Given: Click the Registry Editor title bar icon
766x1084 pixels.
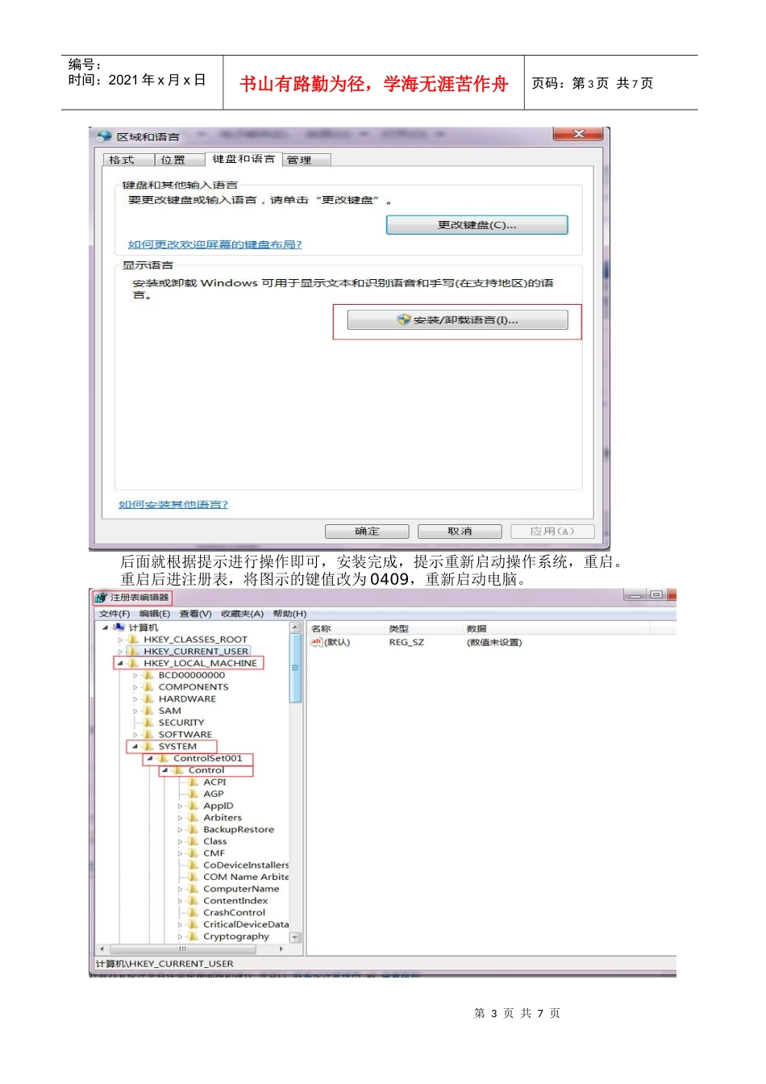Looking at the screenshot, I should point(101,598).
